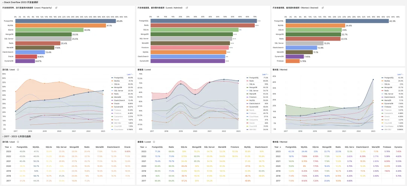The image size is (407, 186).
Task: Click 7.45% DynamoDB value label in Wanted bar chart
Action: coord(308,57)
